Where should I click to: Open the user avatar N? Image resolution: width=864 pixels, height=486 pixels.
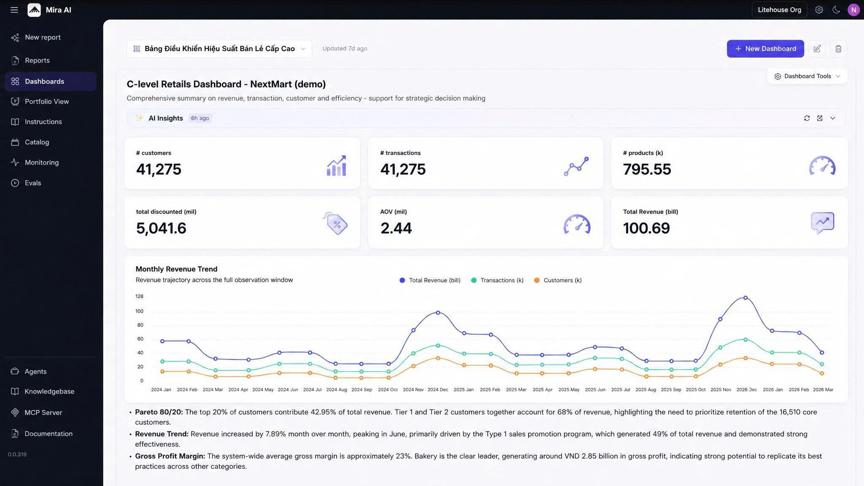pyautogui.click(x=853, y=10)
